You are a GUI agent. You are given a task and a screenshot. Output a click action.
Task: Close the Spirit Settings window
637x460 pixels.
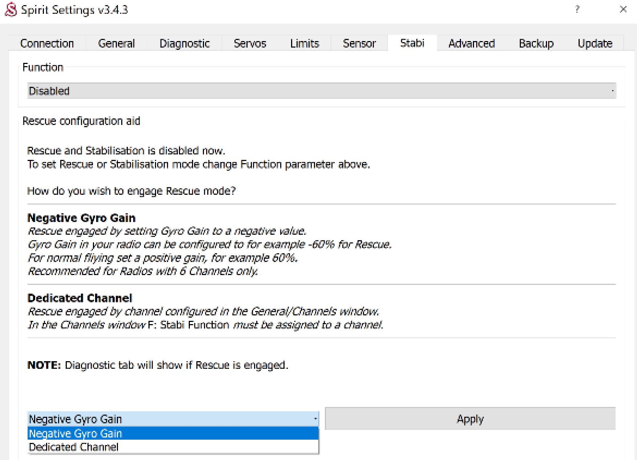tap(623, 9)
